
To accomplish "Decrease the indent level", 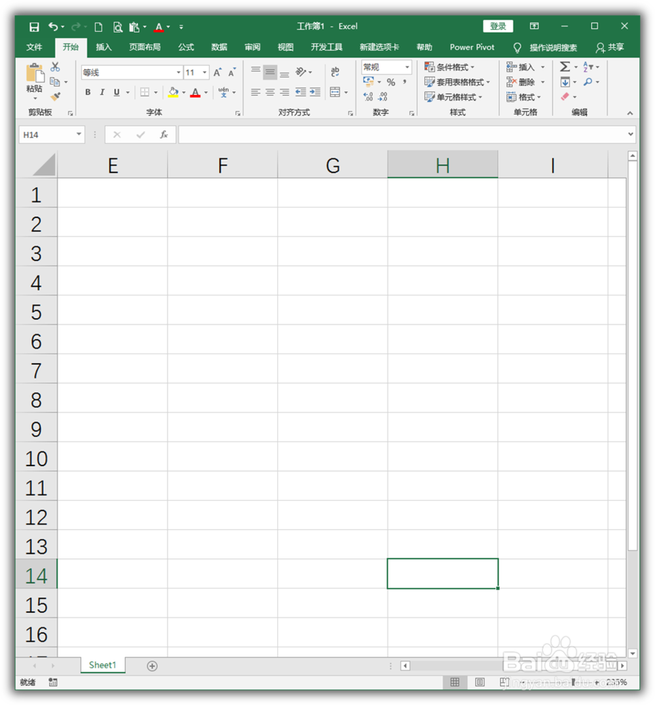I will 301,92.
